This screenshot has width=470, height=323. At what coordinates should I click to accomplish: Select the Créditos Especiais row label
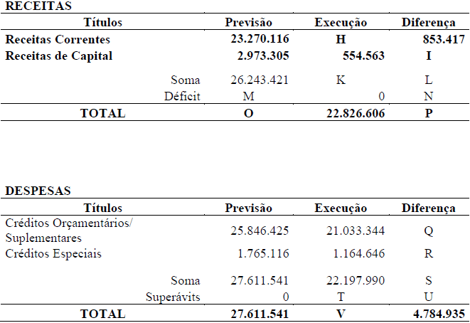53,254
